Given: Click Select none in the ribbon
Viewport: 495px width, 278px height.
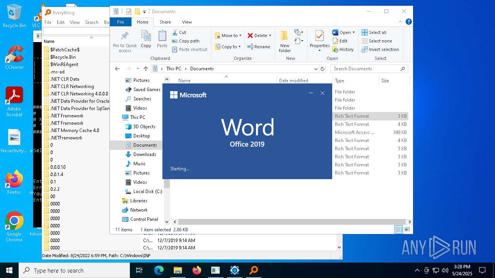Looking at the screenshot, I should coord(377,41).
